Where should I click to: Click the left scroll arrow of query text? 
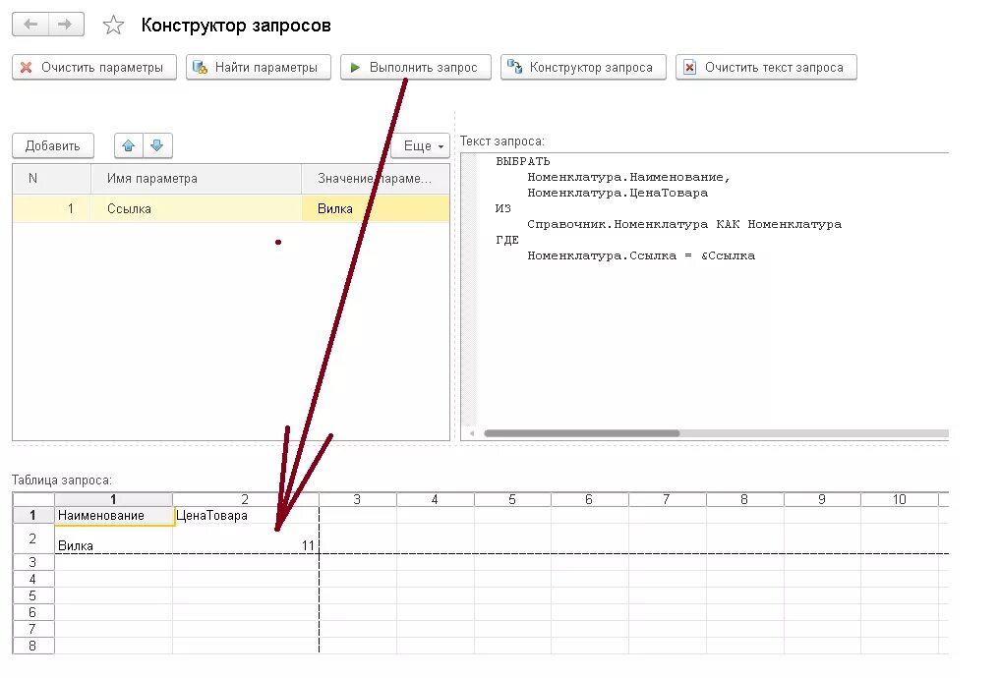pyautogui.click(x=472, y=433)
